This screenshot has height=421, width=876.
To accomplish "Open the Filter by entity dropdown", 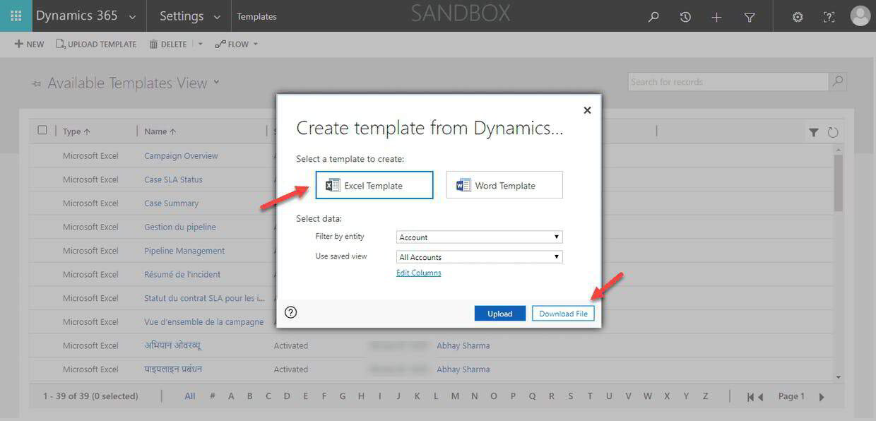I will pyautogui.click(x=478, y=237).
